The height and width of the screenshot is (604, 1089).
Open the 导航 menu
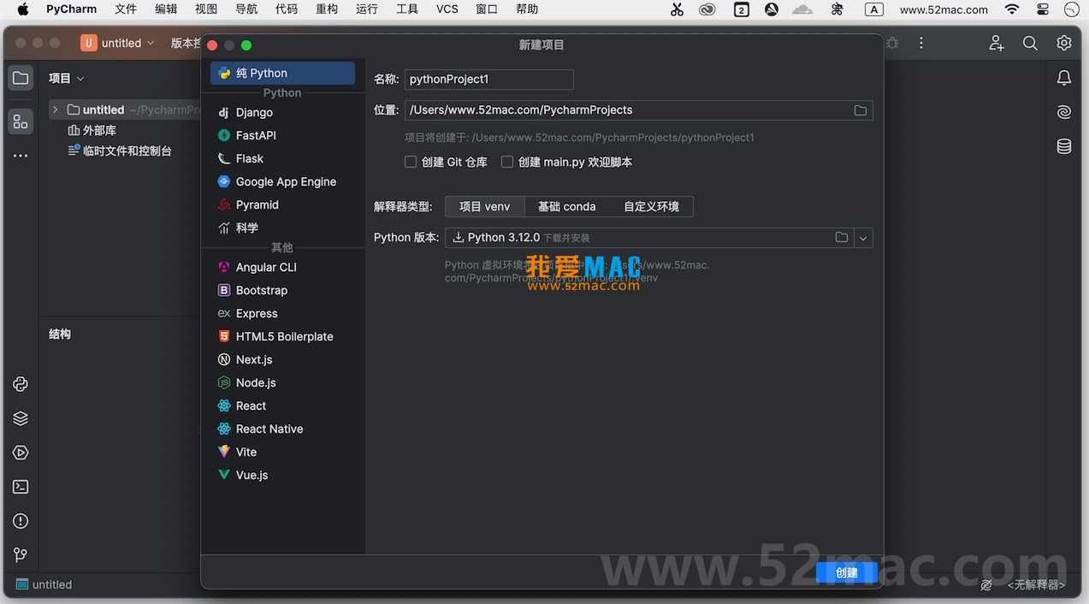(x=246, y=9)
